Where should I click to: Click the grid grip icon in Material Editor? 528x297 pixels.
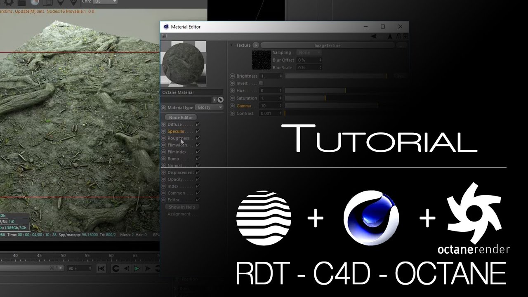pos(165,36)
